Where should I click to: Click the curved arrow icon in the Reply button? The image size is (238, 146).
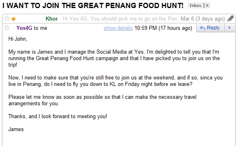(203, 28)
